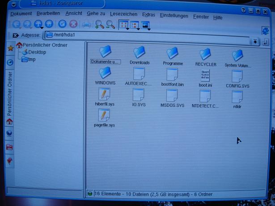Screen dimensions: 275x206
Task: Select the Dokumente u... folder
Action: click(x=106, y=55)
